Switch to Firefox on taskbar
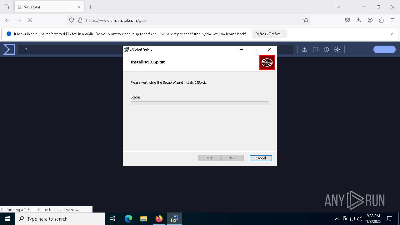 tap(159, 219)
